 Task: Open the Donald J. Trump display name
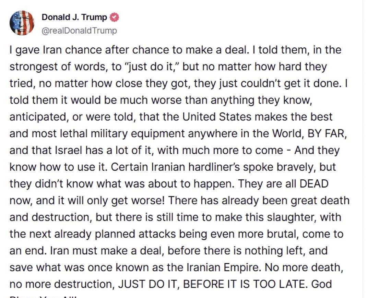[x=74, y=17]
